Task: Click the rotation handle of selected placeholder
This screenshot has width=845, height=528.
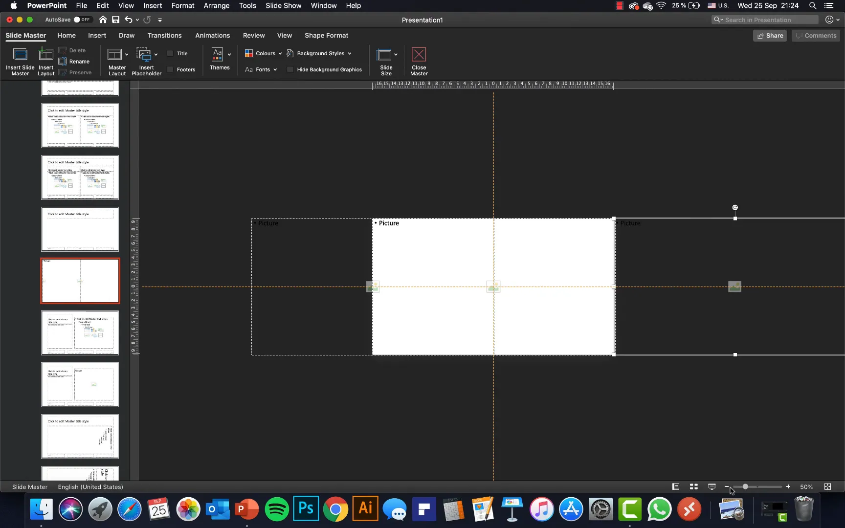Action: tap(735, 207)
